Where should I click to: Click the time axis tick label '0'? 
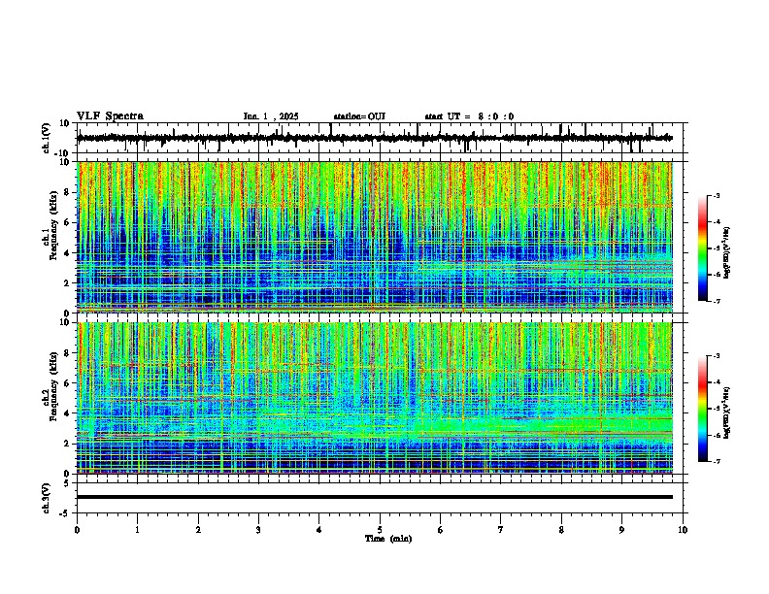[77, 530]
